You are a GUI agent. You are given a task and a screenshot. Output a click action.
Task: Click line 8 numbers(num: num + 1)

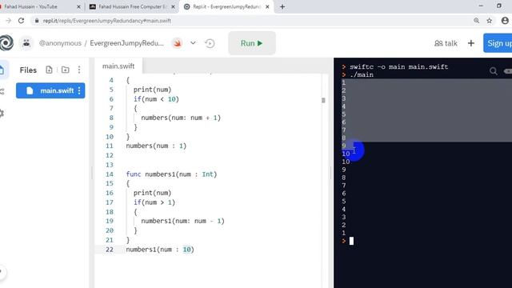[x=181, y=118]
